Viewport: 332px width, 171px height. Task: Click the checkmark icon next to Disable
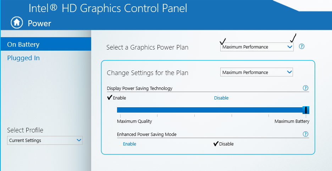coord(216,144)
